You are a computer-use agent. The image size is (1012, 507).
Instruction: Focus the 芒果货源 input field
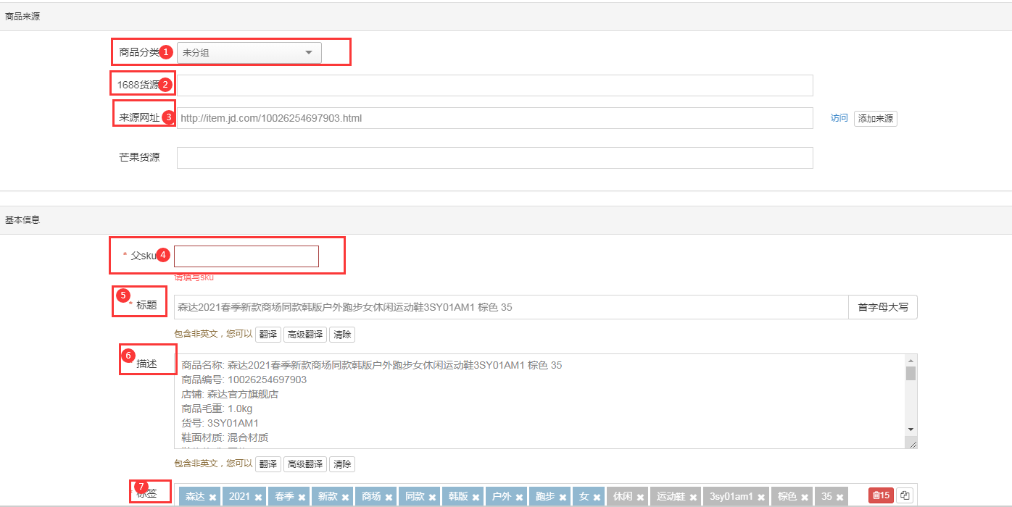click(495, 158)
